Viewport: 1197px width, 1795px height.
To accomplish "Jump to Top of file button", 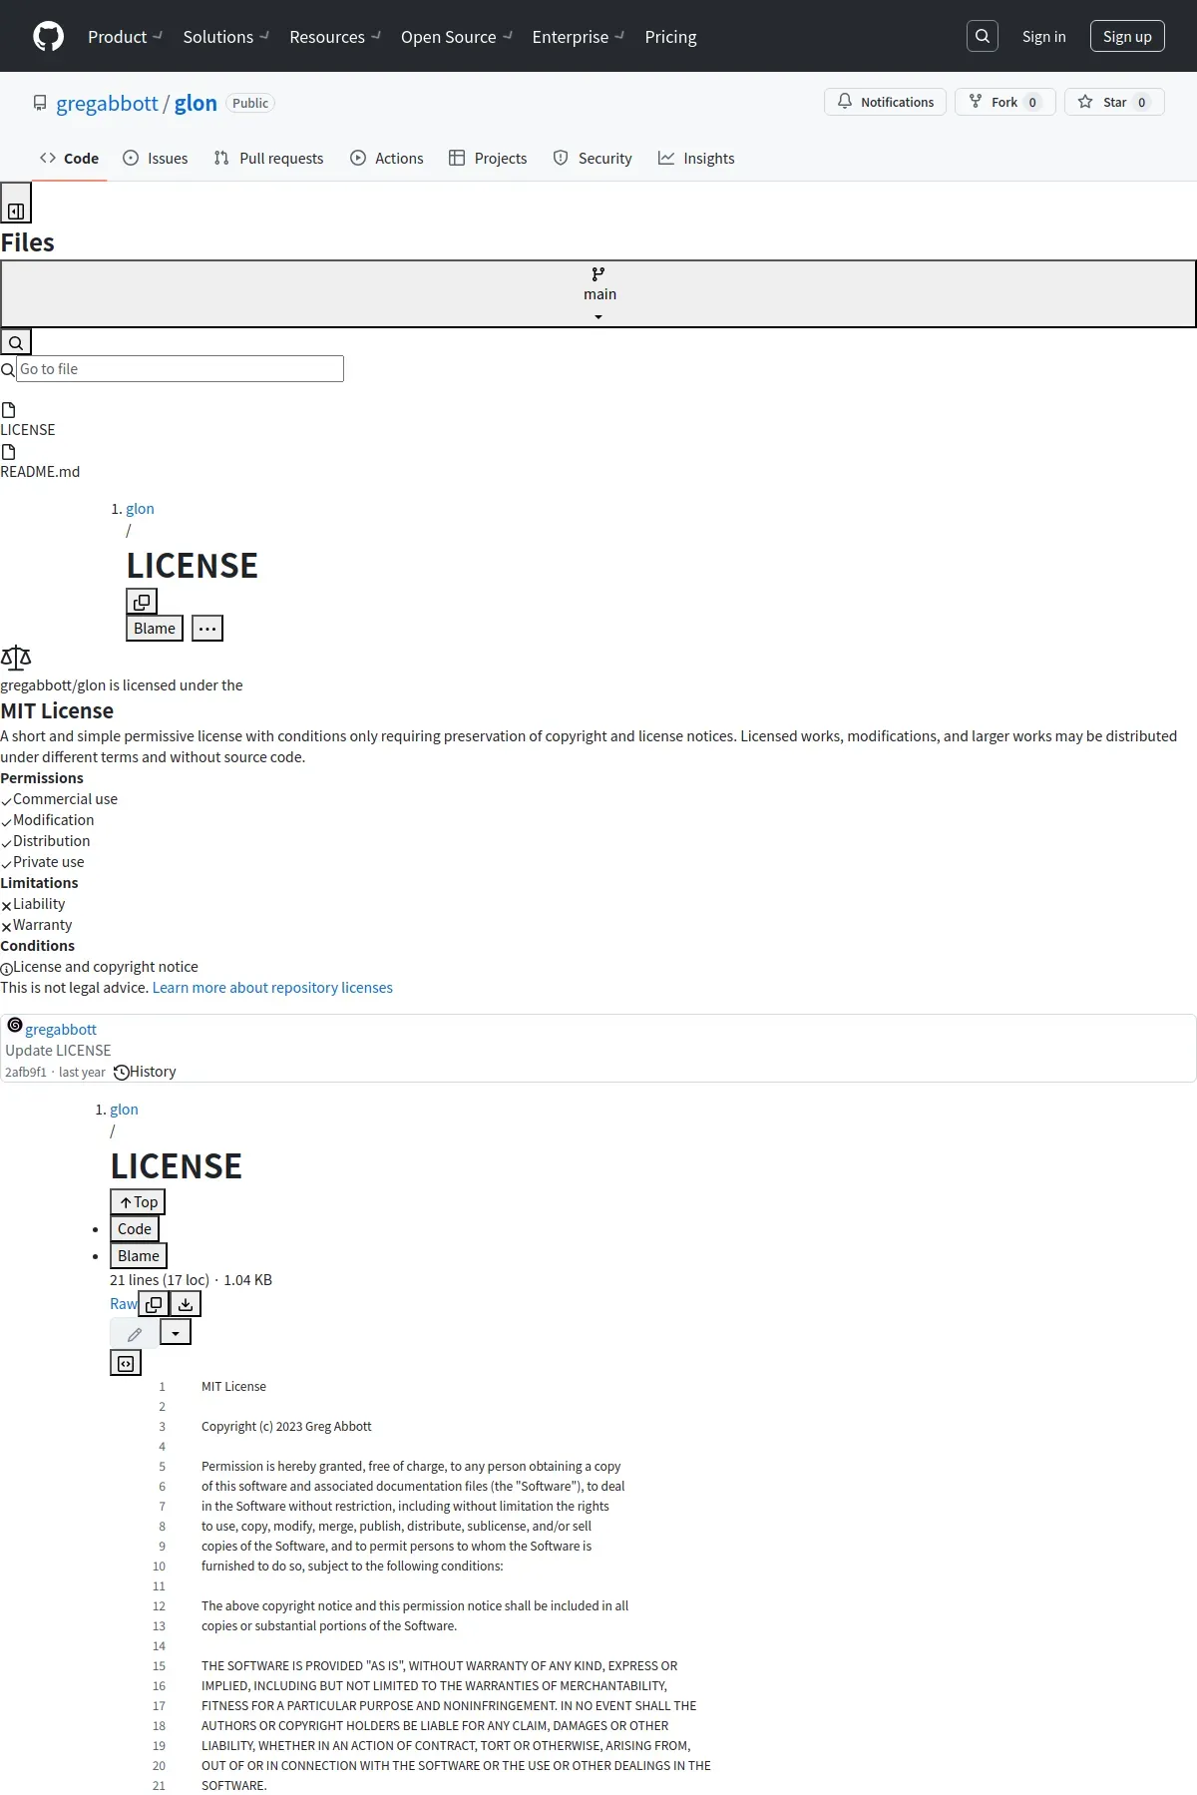I will pyautogui.click(x=138, y=1202).
